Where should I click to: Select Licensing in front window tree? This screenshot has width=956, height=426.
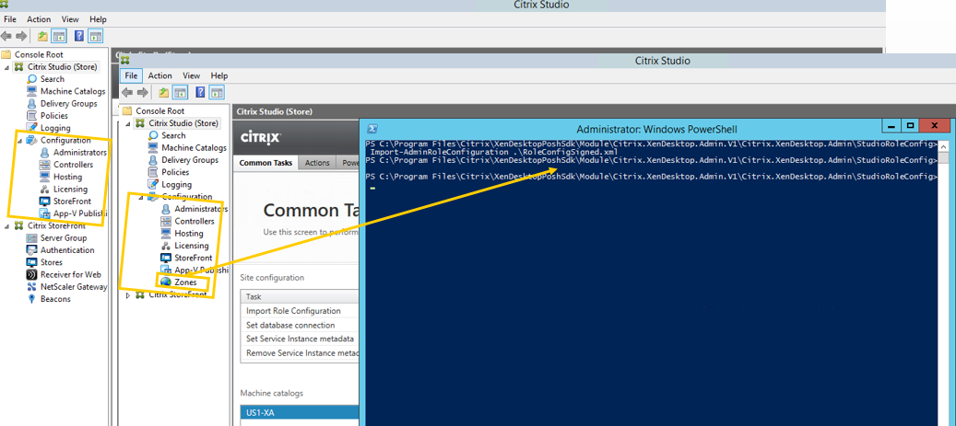pyautogui.click(x=192, y=246)
